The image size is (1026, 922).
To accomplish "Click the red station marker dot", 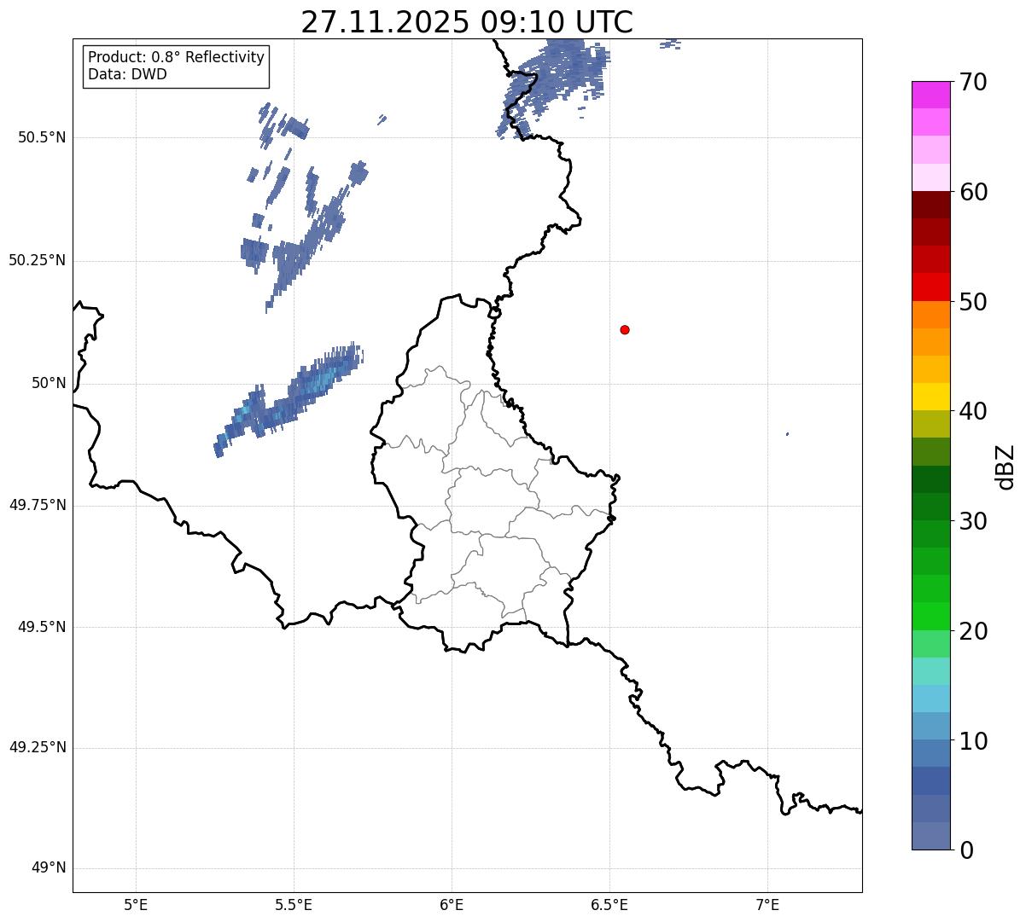I will tap(625, 329).
